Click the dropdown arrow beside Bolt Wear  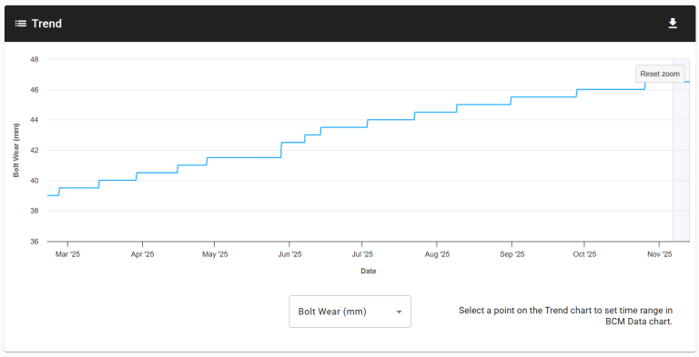coord(399,312)
